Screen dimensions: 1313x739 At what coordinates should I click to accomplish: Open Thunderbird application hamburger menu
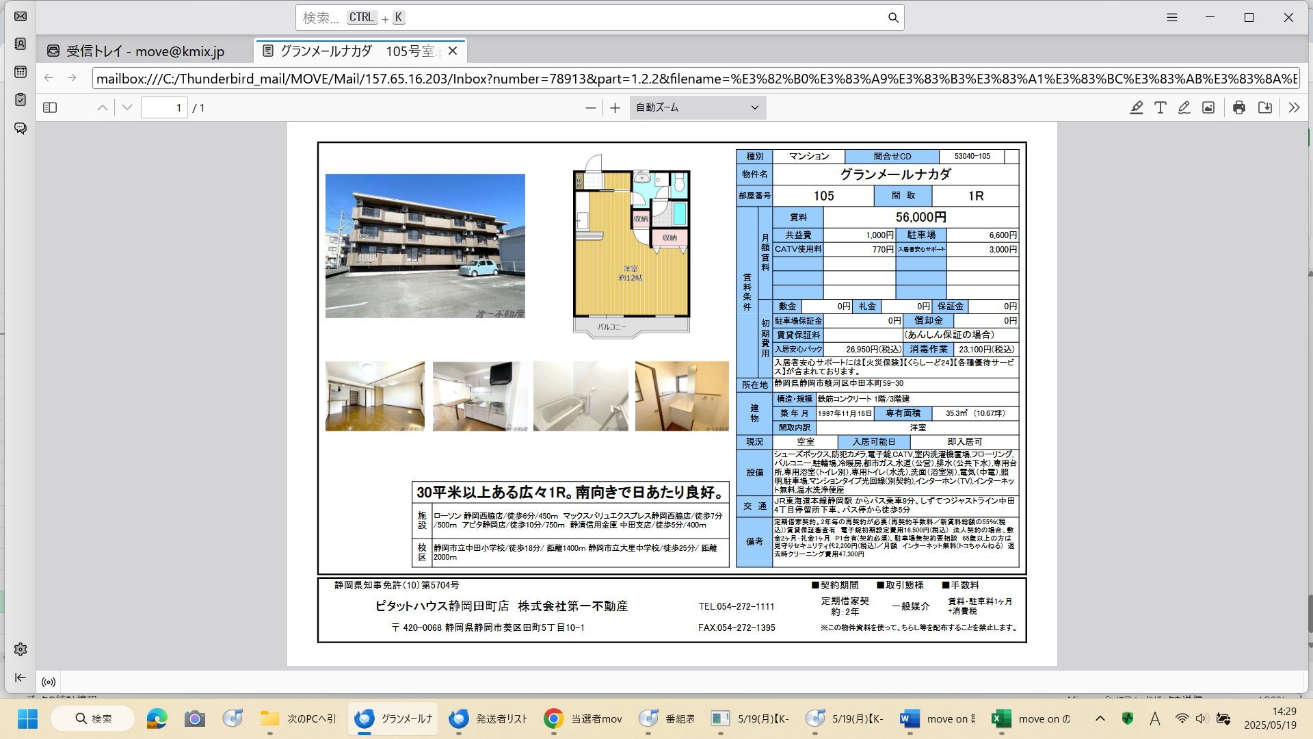(x=1171, y=18)
